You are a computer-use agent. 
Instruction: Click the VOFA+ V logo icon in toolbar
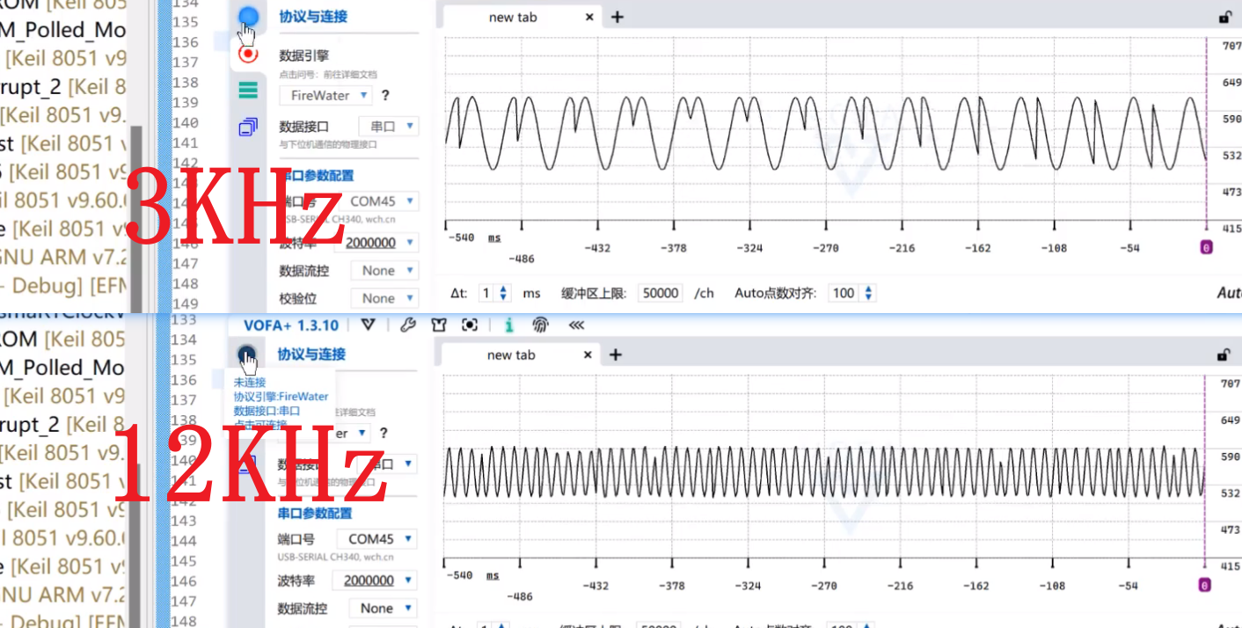tap(369, 325)
